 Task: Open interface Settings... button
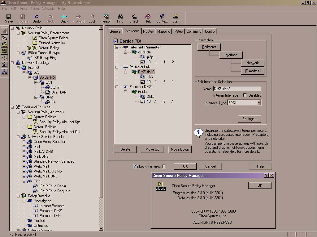[250, 119]
